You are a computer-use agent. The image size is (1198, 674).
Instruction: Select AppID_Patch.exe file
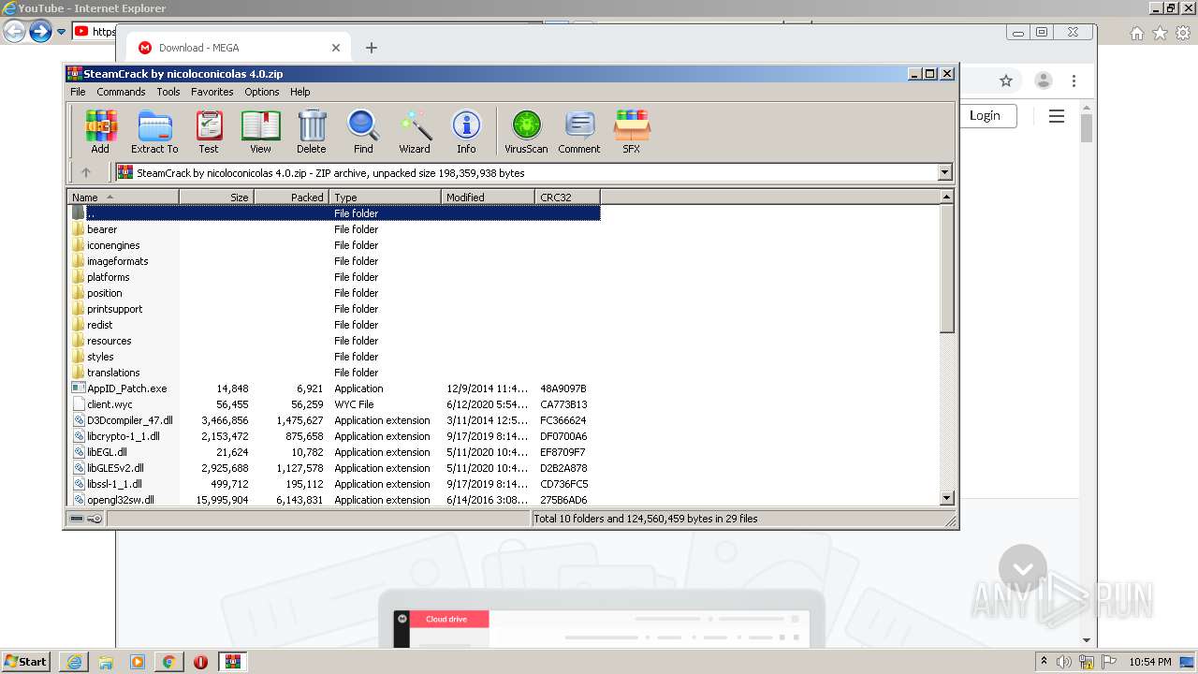pos(126,388)
